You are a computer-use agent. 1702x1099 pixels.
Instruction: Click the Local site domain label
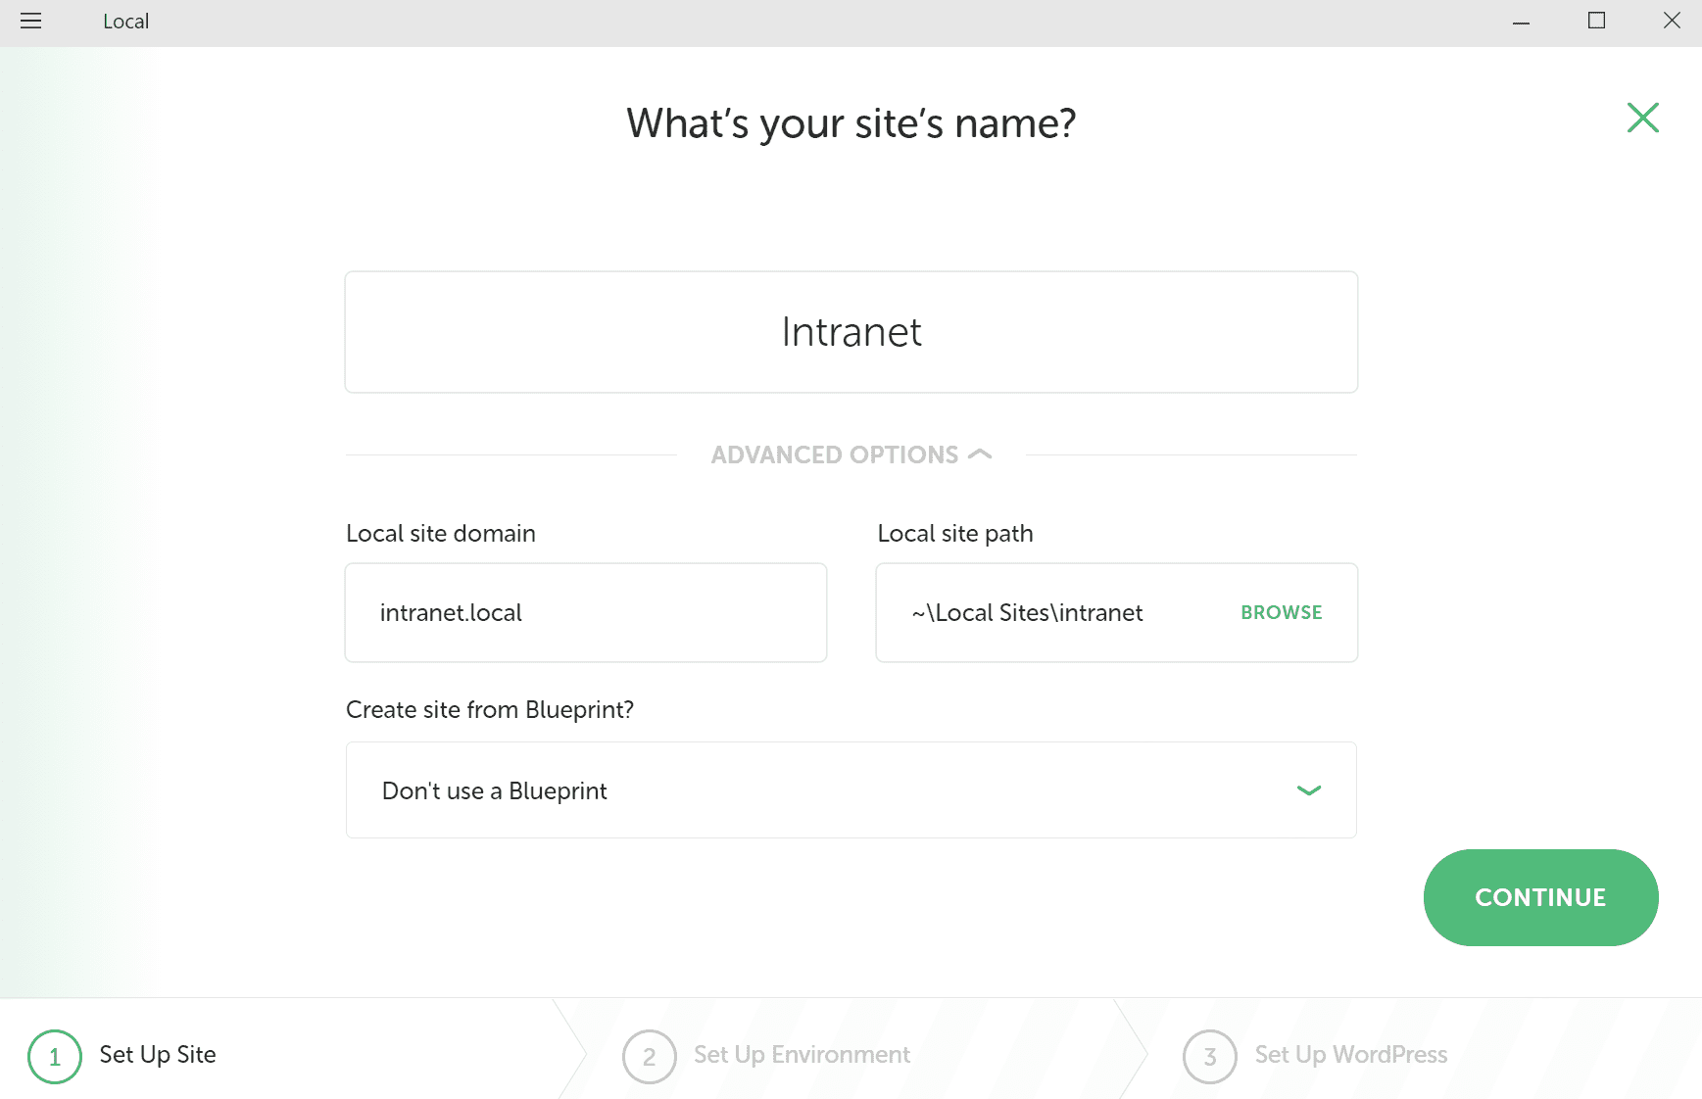440,533
